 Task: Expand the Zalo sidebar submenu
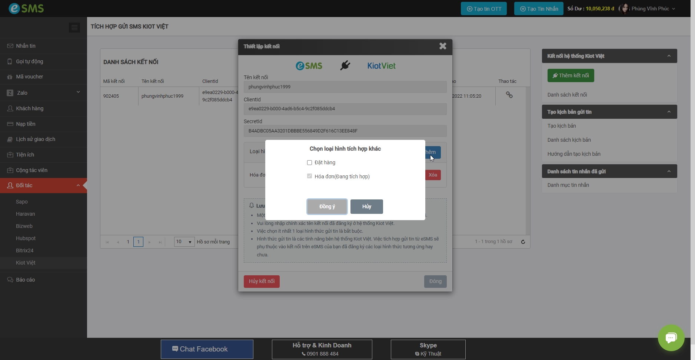click(78, 92)
